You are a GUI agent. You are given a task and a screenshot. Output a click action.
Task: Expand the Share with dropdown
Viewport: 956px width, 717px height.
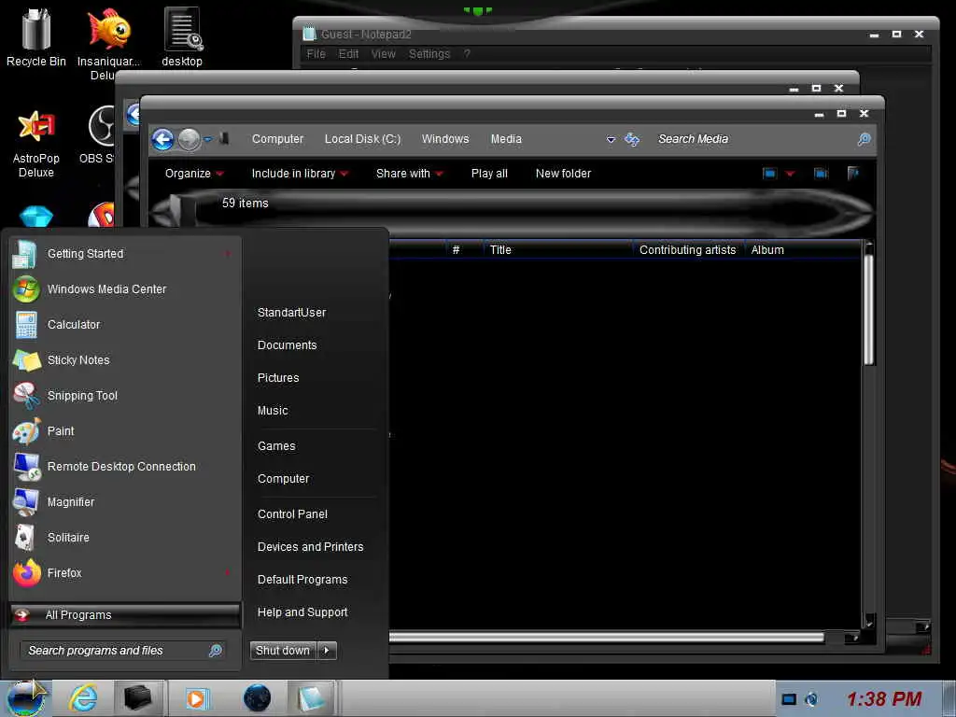pos(409,174)
